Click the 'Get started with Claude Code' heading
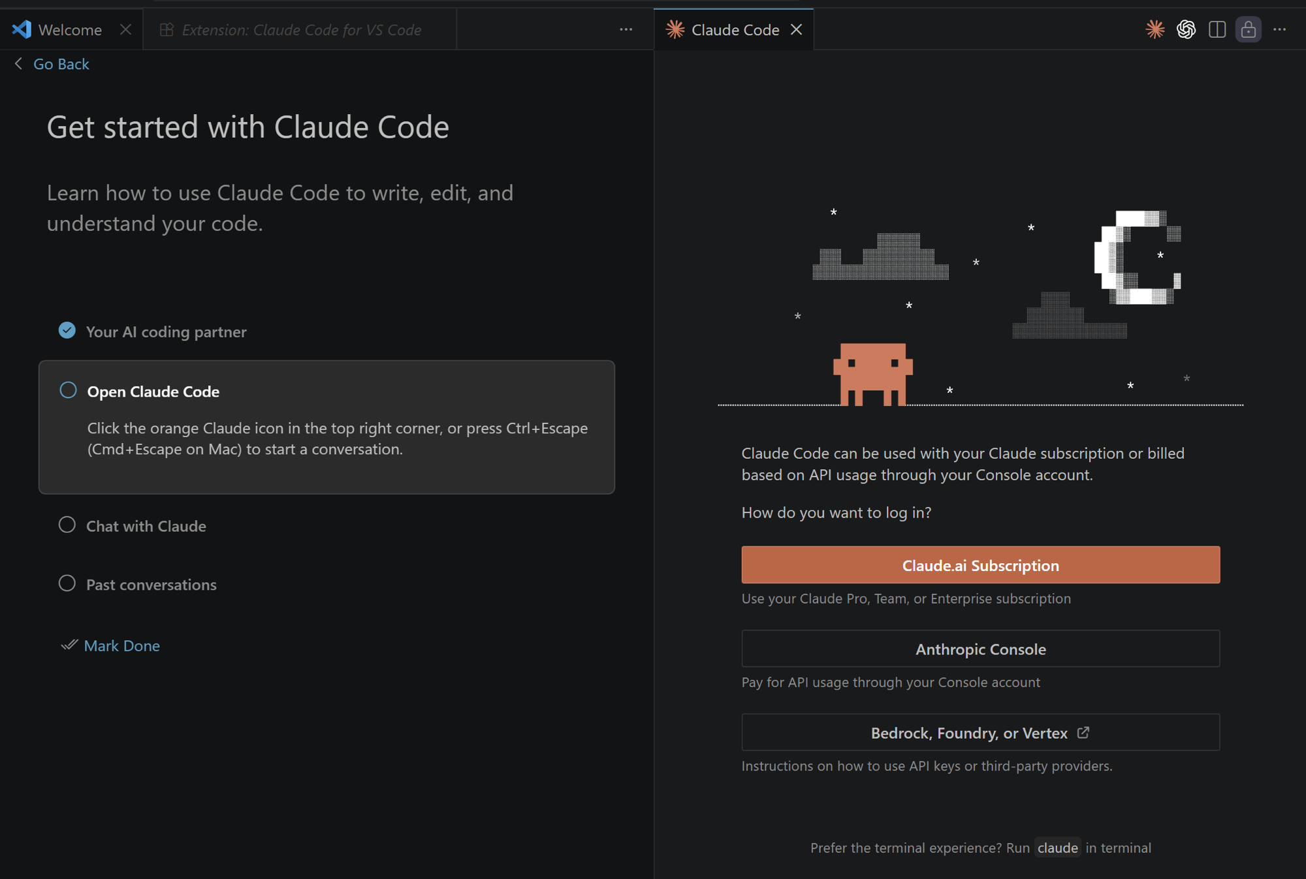Viewport: 1306px width, 879px height. [x=248, y=127]
